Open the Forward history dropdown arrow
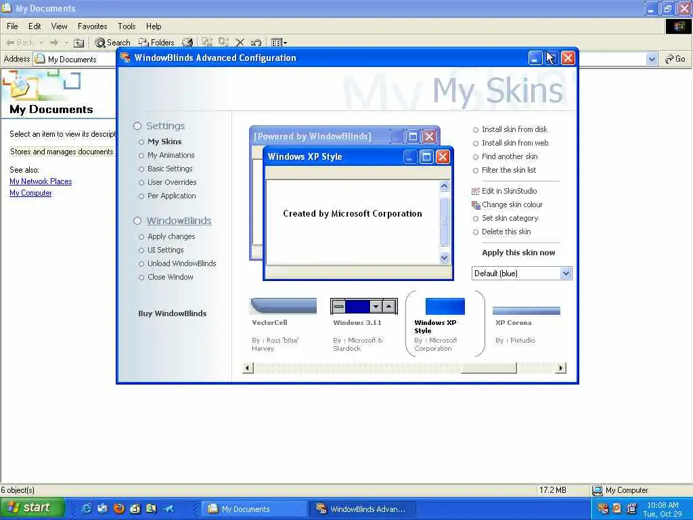Screen dimensions: 693x520 point(66,43)
